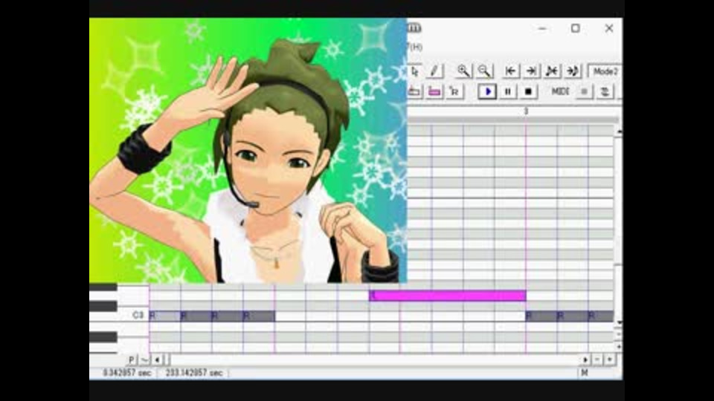Click the 233.142857 sec status entry

click(x=194, y=373)
